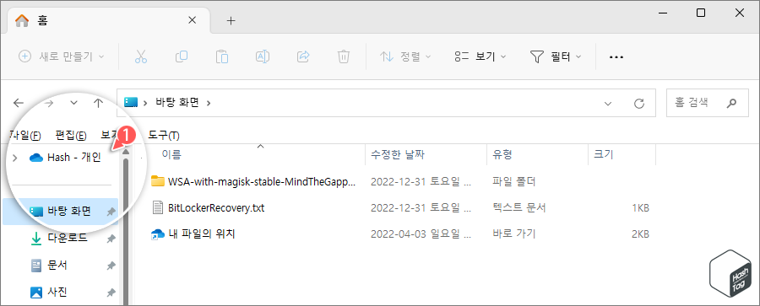The image size is (760, 306).
Task: Open the 편집(E) menu
Action: pyautogui.click(x=71, y=135)
